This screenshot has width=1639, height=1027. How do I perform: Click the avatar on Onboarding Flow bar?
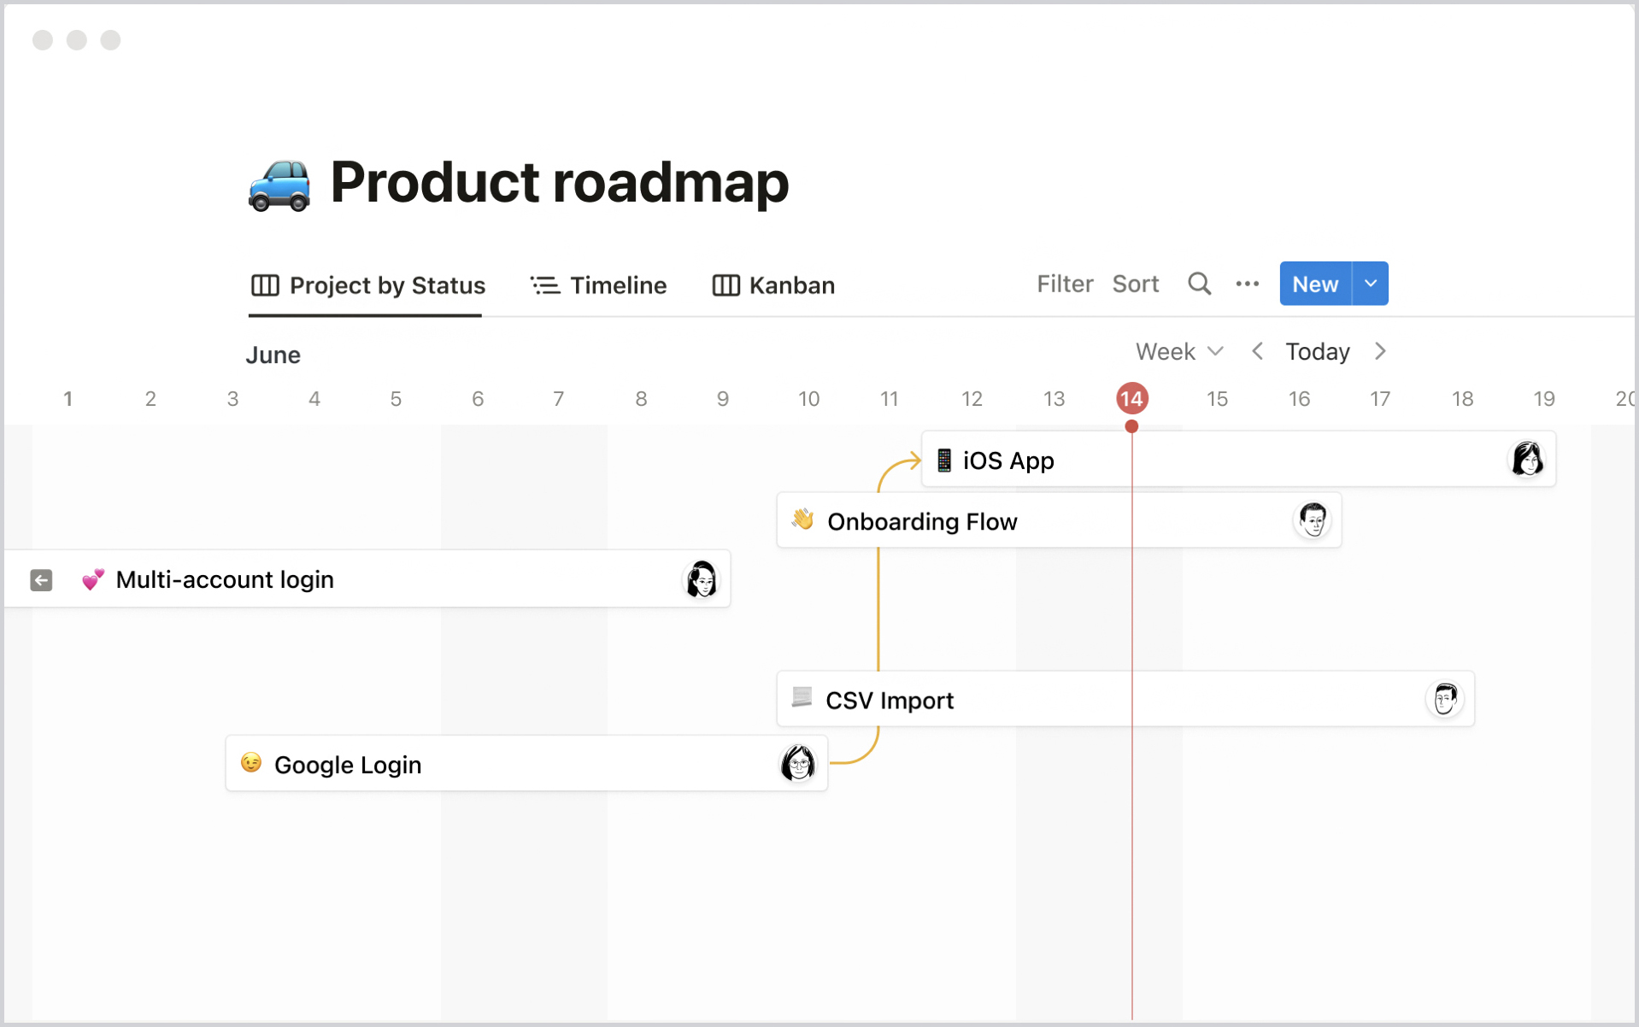(1312, 519)
